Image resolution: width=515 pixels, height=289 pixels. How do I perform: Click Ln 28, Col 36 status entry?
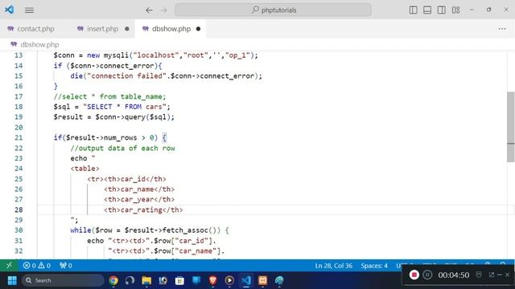point(334,266)
